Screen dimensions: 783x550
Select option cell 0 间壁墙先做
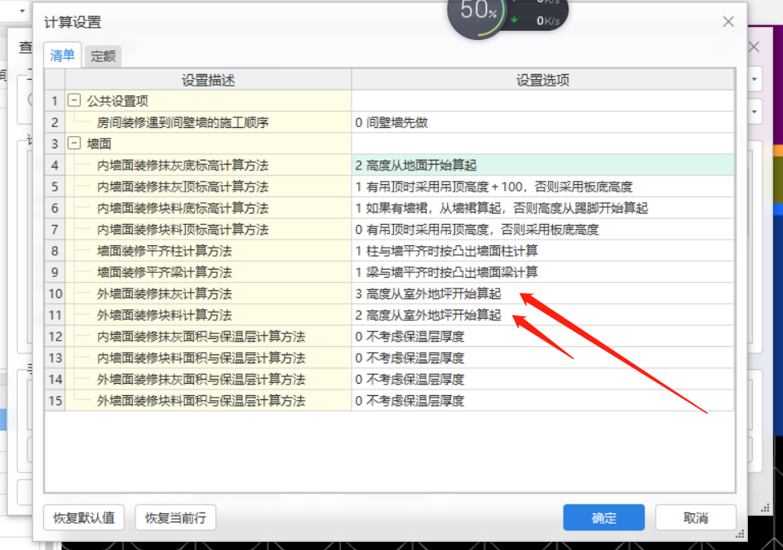(x=543, y=122)
